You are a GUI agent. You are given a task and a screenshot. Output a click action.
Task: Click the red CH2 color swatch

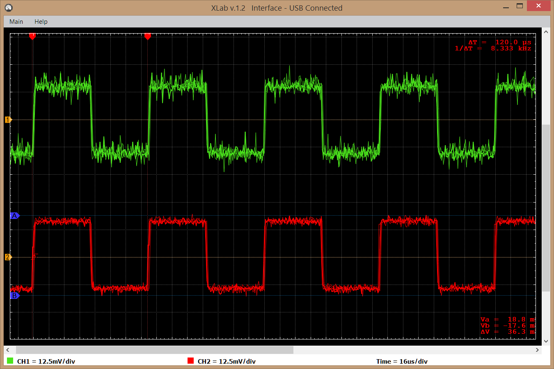pyautogui.click(x=190, y=361)
